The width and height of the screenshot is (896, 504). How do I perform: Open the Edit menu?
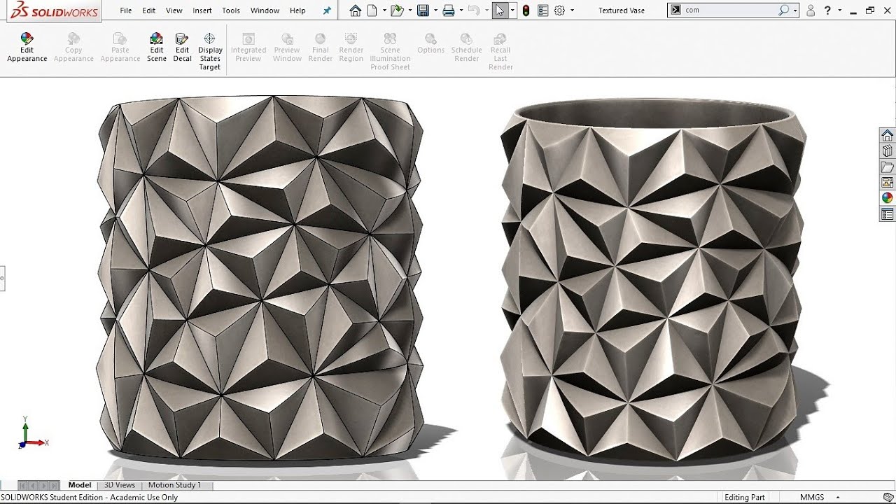point(149,10)
